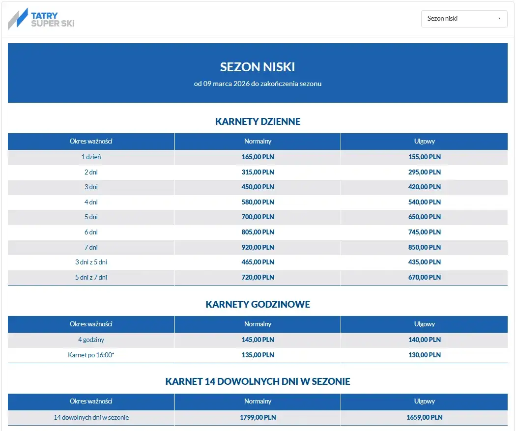The height and width of the screenshot is (431, 516).
Task: Select the 1 dzień row label
Action: pos(91,157)
